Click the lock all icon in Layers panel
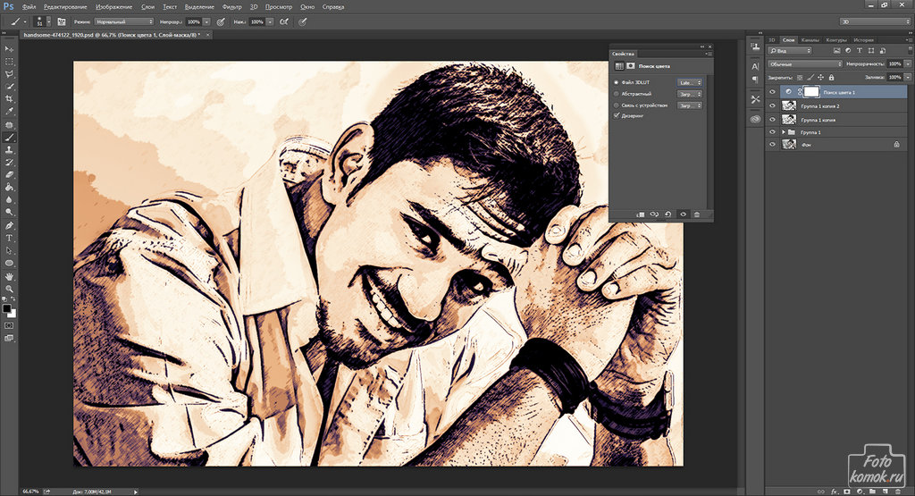This screenshot has width=915, height=496. [832, 78]
